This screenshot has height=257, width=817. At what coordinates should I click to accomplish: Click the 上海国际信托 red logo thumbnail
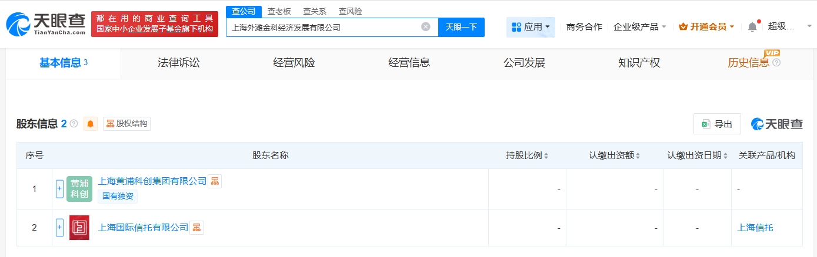coord(79,227)
